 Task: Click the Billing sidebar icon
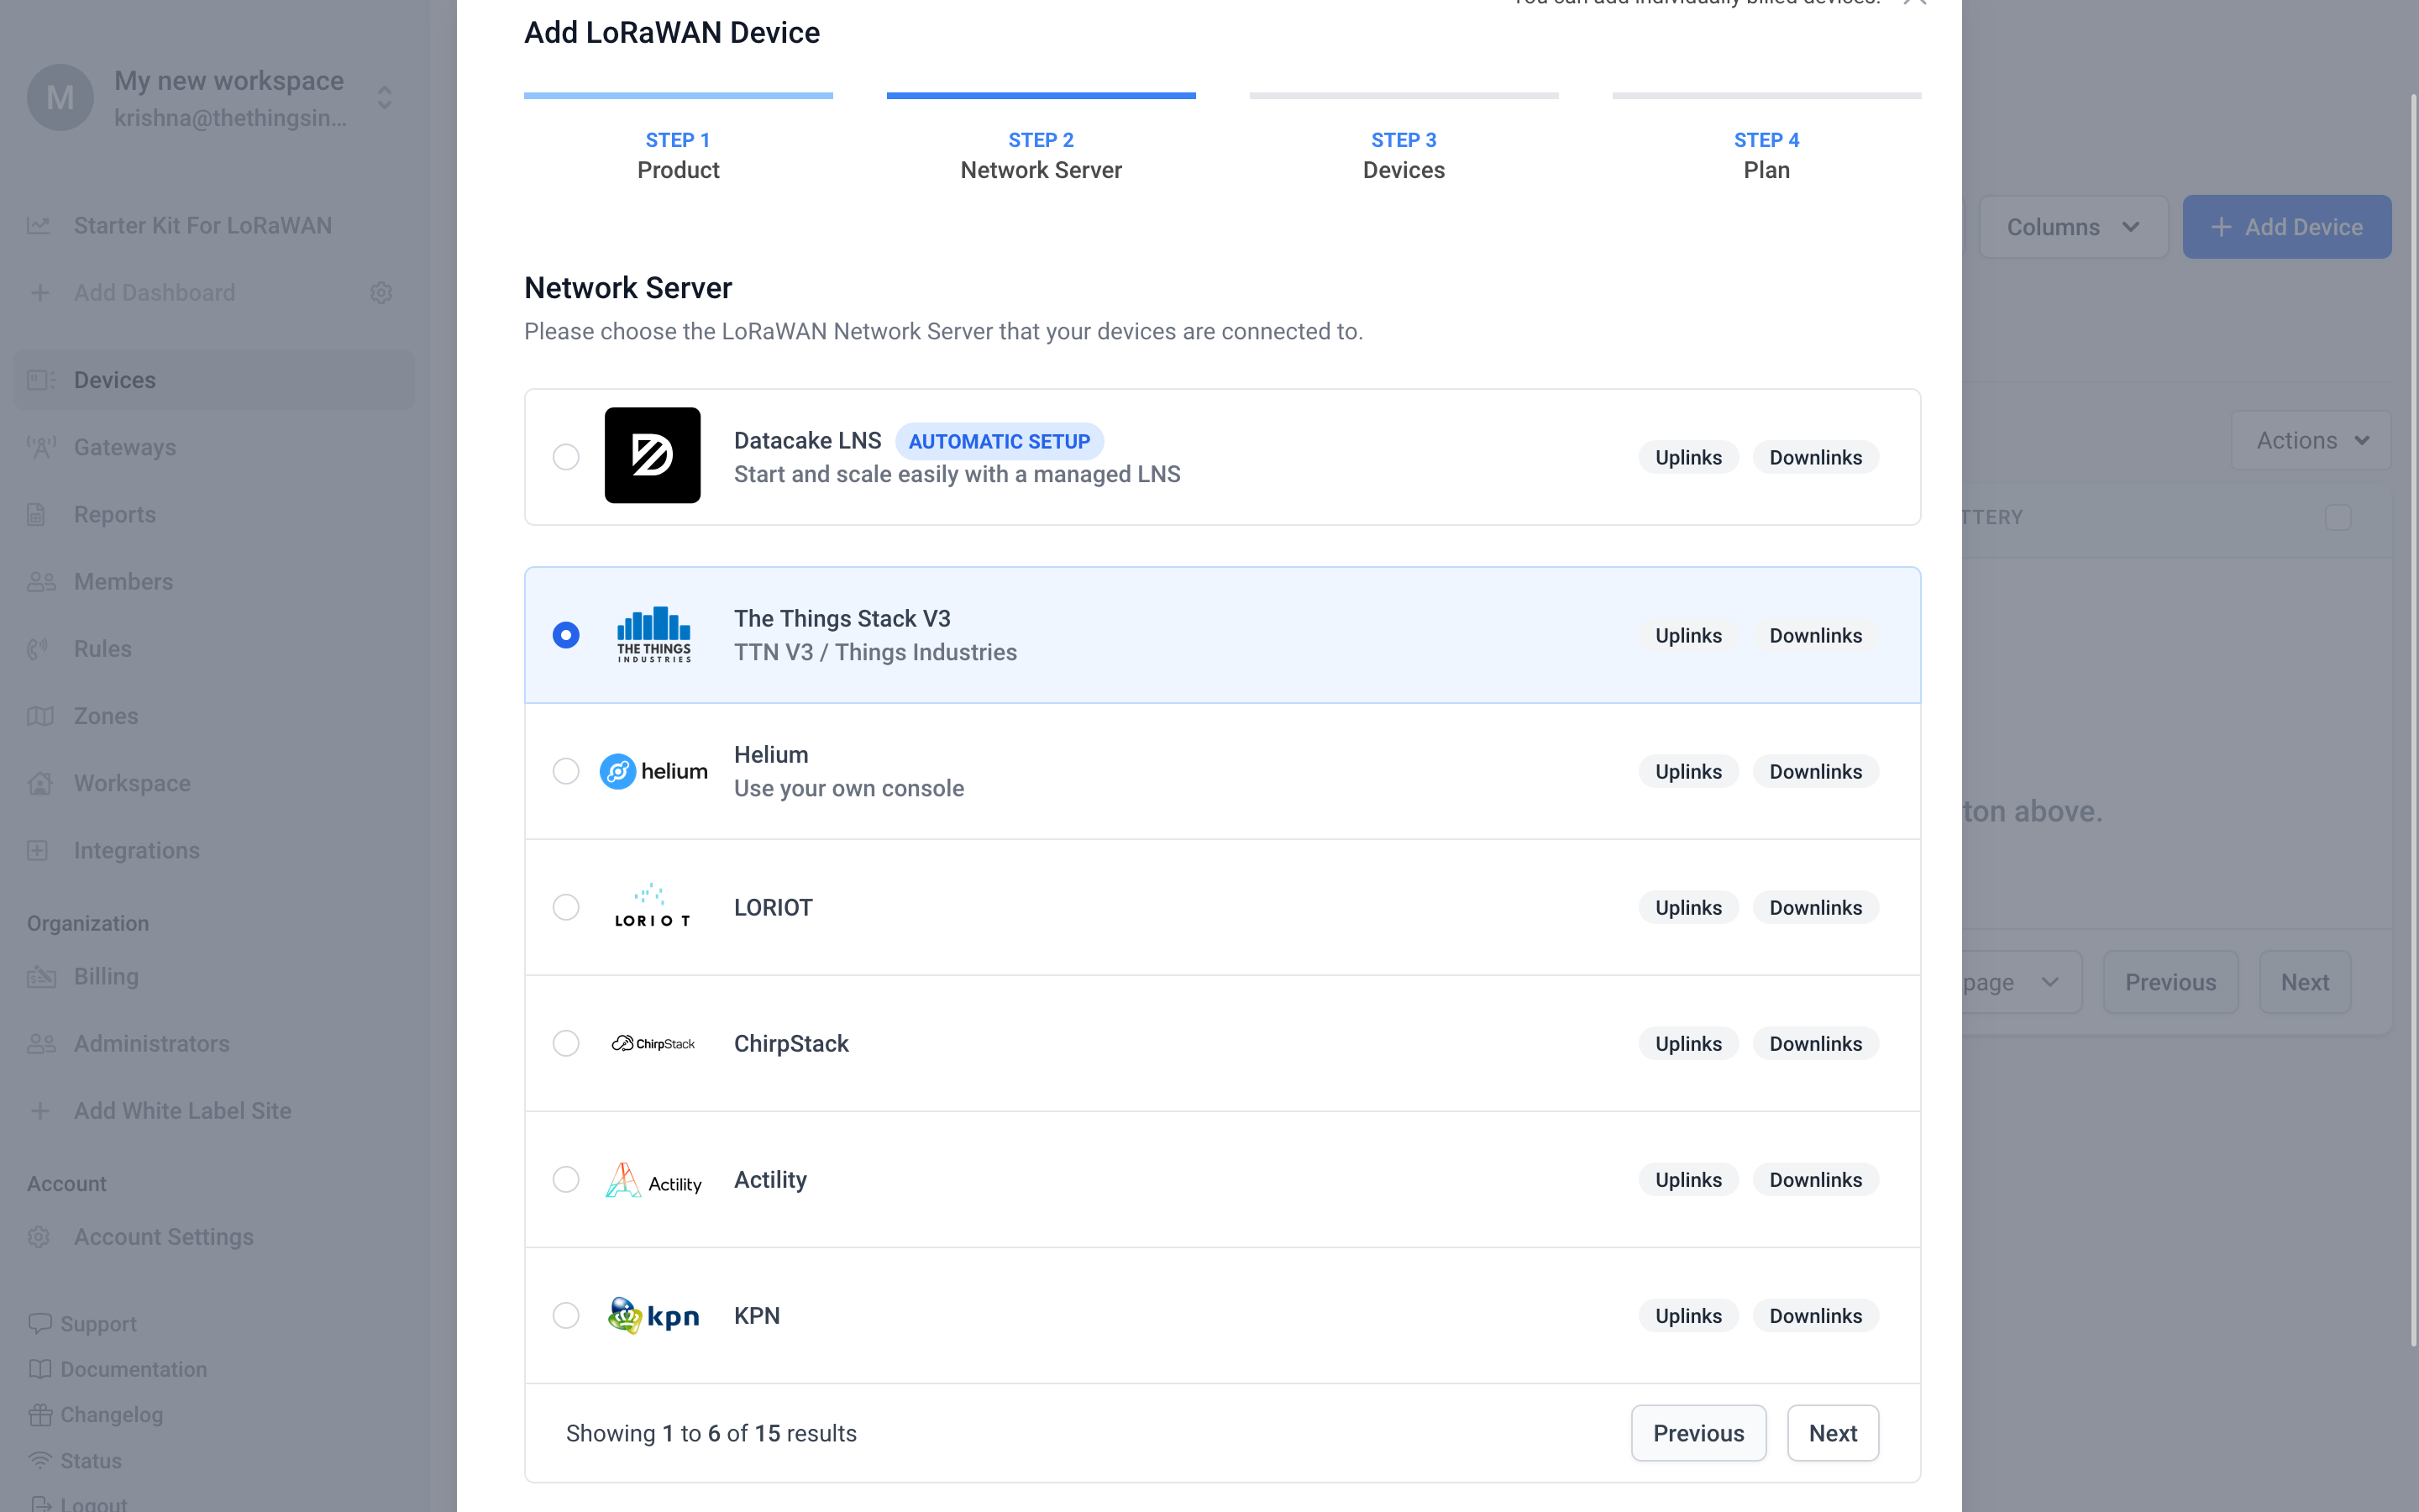40,977
